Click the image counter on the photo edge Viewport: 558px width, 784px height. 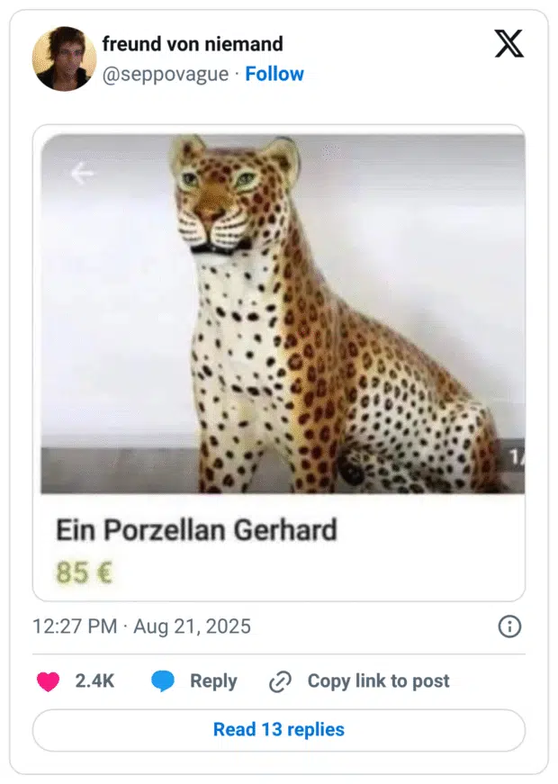[516, 458]
